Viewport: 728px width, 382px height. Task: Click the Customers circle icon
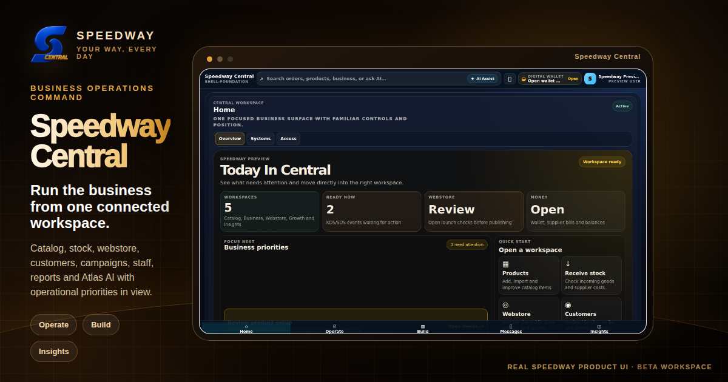(568, 305)
